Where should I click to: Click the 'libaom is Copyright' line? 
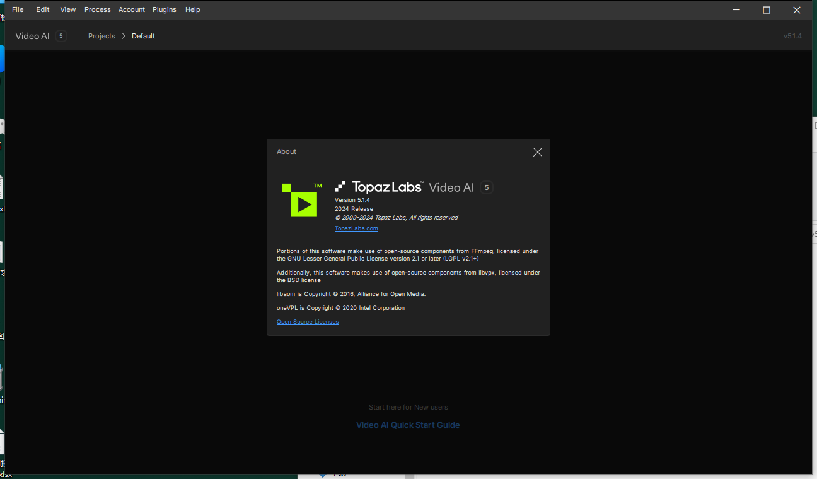351,294
